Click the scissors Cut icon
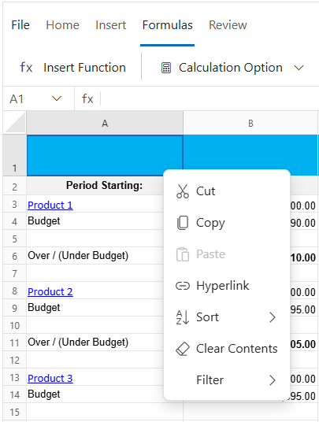This screenshot has width=319, height=422. [x=183, y=191]
